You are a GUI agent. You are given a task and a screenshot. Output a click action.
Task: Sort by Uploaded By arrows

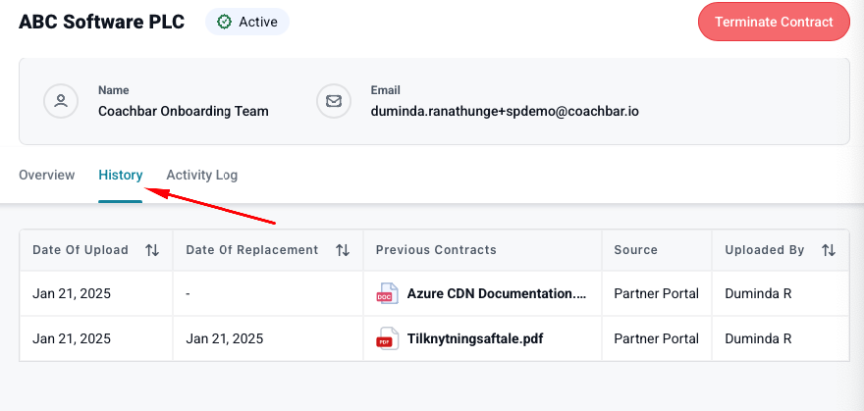[x=829, y=250]
